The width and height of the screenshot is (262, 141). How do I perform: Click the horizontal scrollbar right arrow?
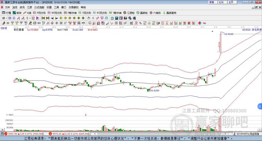225,134
